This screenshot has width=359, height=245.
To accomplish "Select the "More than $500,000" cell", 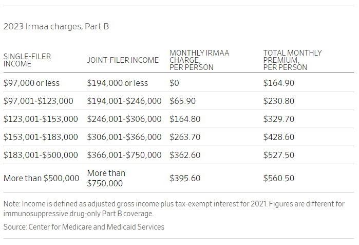I will coord(41,178).
